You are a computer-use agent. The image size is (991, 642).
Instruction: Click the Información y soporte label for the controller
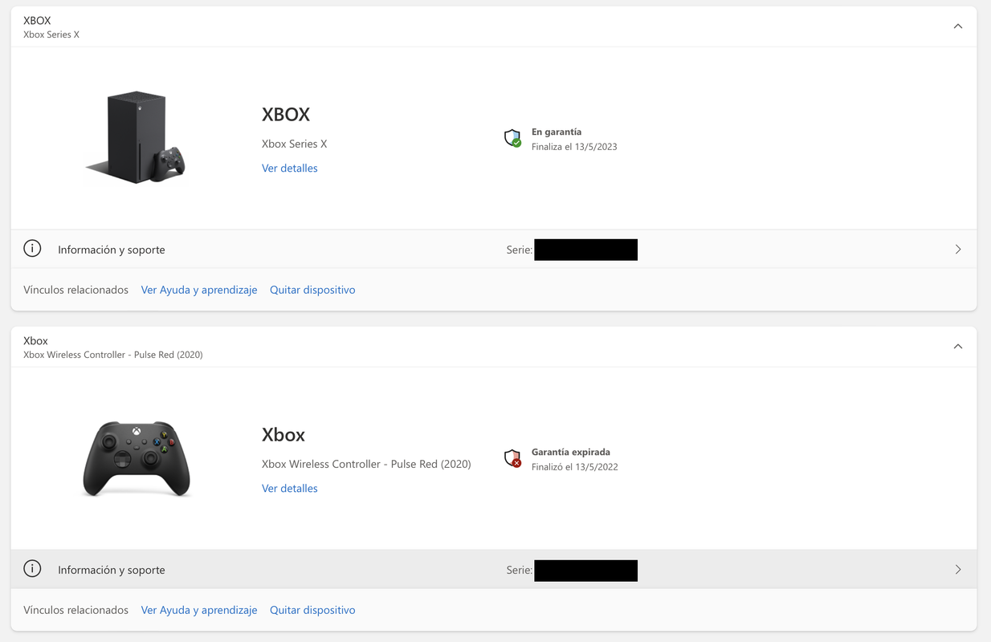pyautogui.click(x=111, y=570)
